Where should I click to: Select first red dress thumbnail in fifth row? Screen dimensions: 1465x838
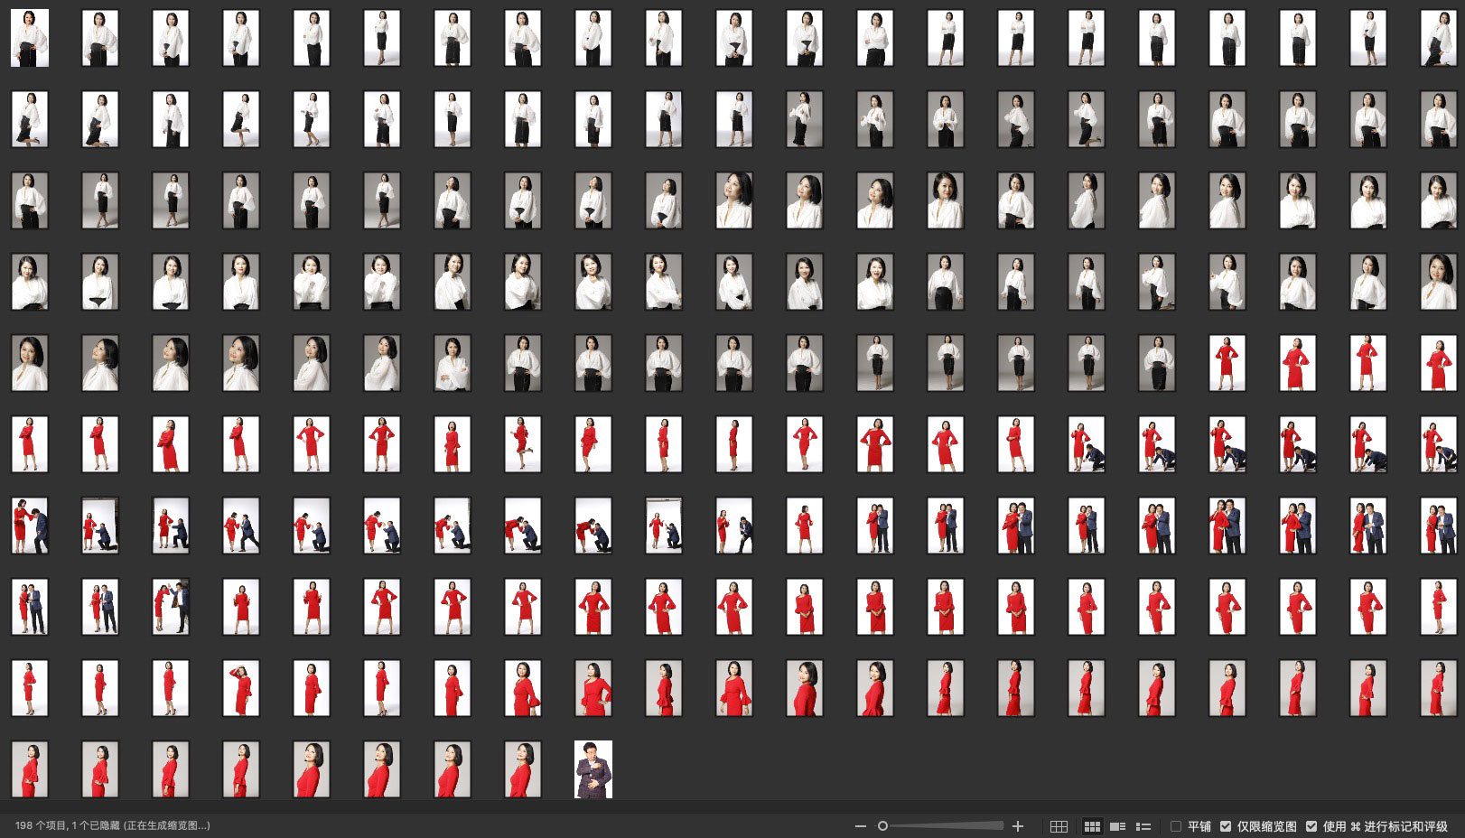click(1227, 363)
